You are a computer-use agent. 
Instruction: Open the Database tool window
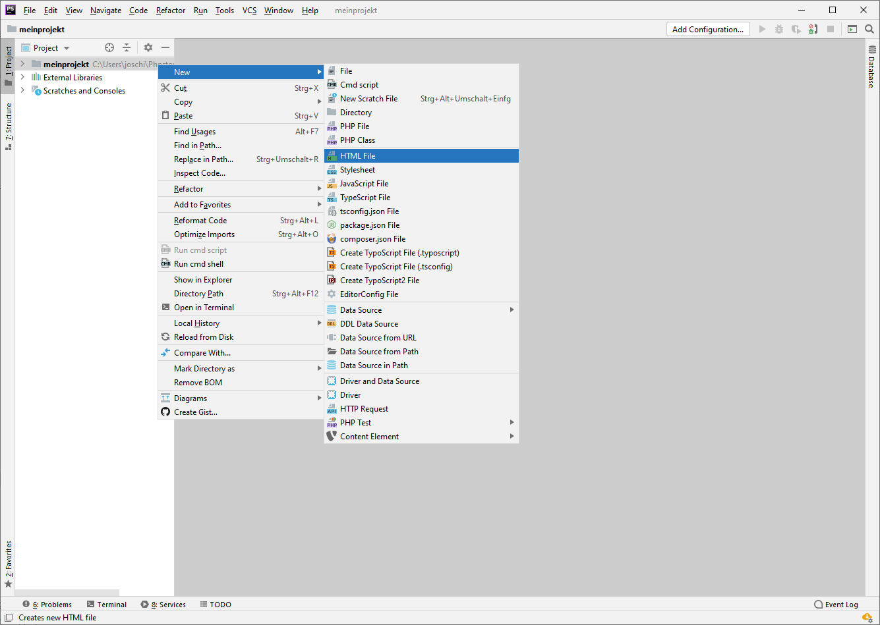point(871,67)
